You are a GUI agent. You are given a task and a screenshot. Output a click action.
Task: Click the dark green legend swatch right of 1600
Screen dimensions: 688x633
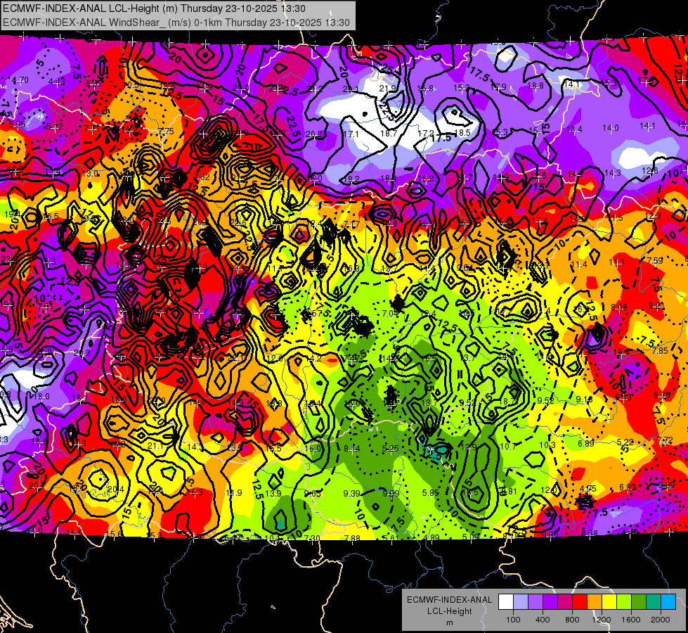point(639,602)
